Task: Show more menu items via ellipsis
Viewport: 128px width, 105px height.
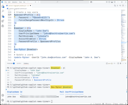Action: pyautogui.click(x=28, y=2)
